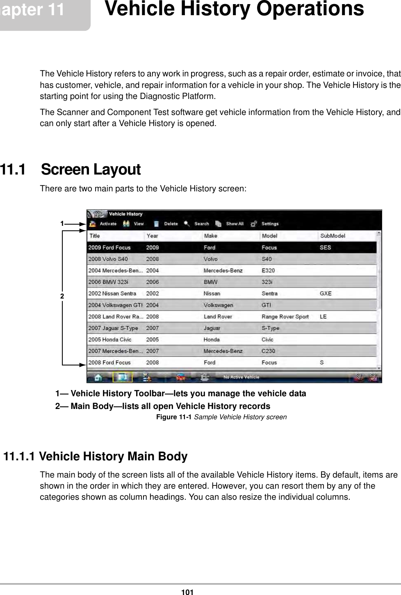The width and height of the screenshot is (401, 595).
Task: Click the SES submodel cell
Action: (x=326, y=248)
